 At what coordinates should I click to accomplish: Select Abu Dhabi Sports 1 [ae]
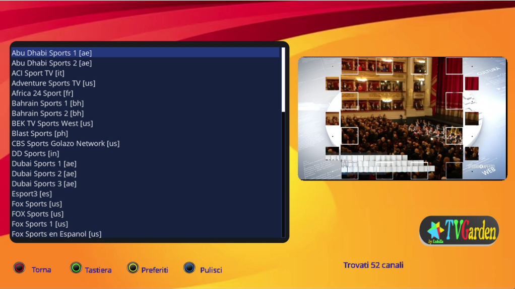145,53
